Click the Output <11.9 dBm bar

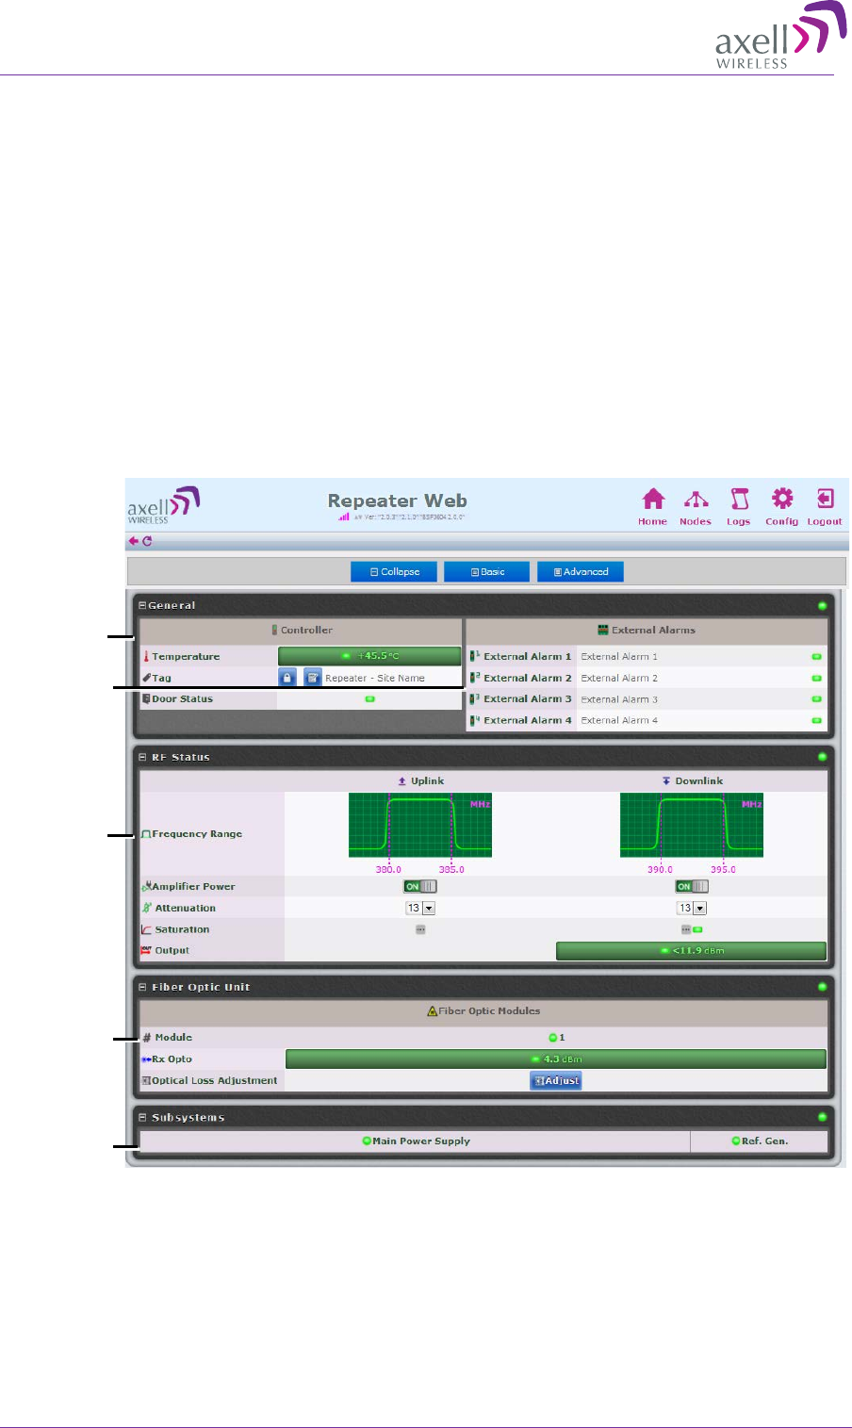691,950
